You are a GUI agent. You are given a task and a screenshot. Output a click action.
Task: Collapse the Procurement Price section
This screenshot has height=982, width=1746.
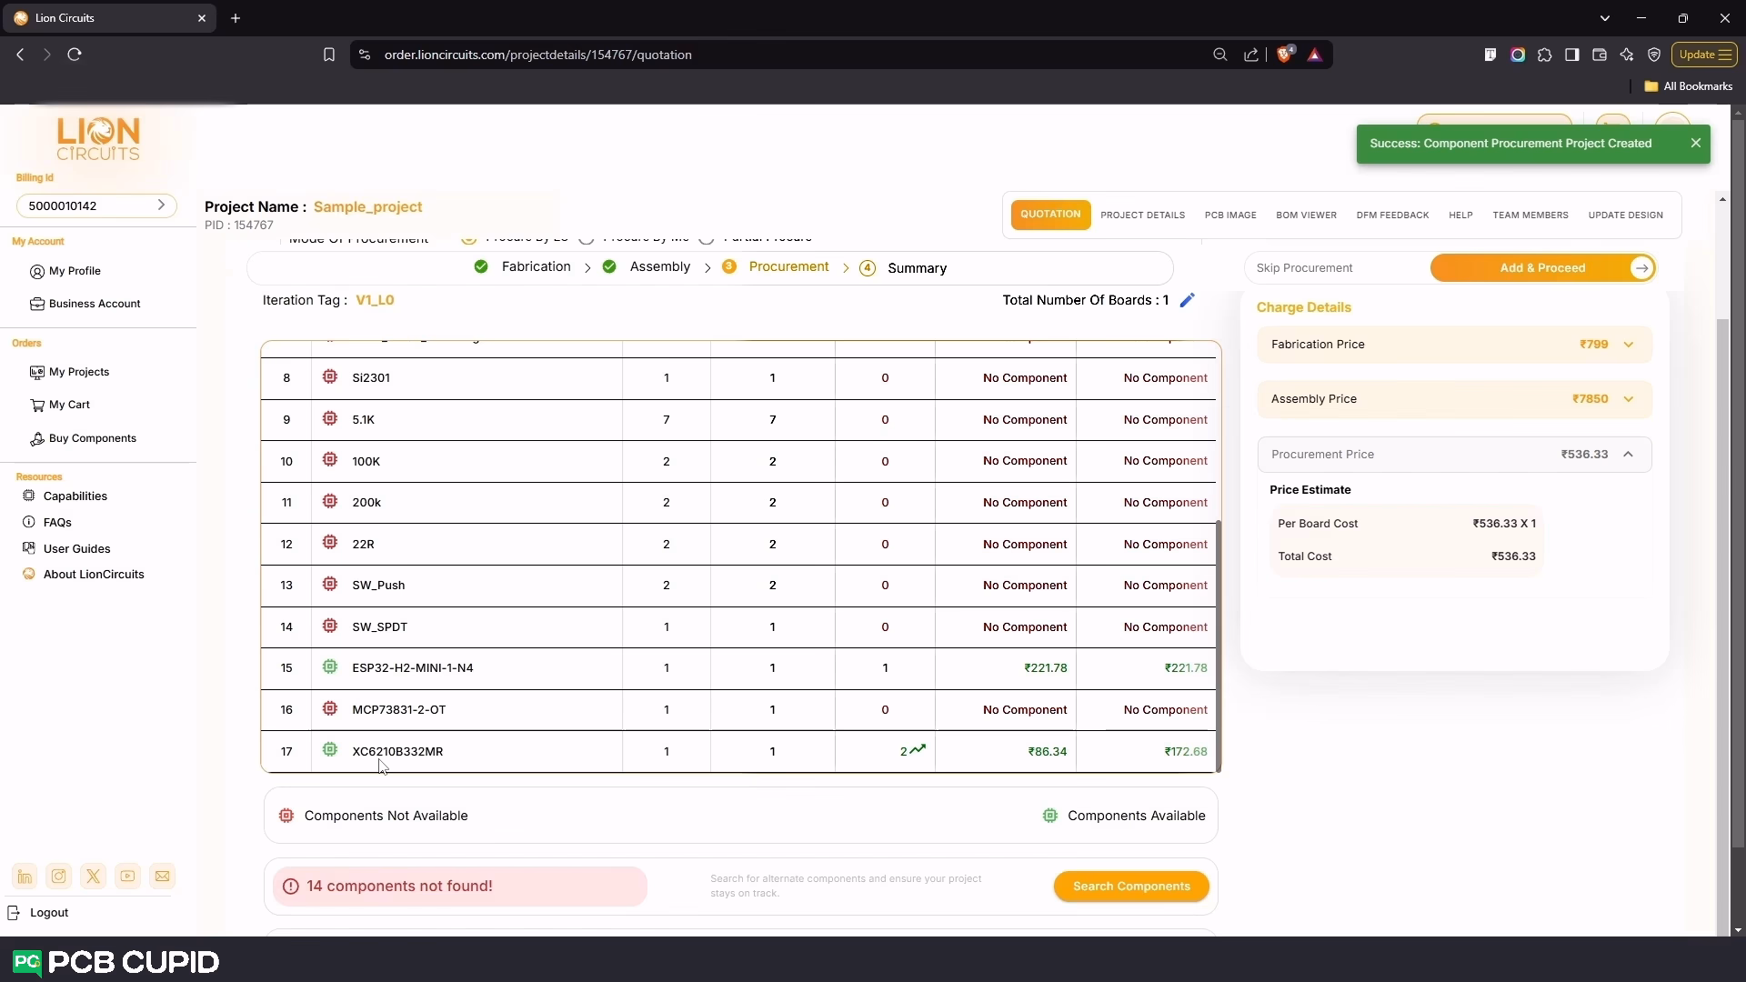(x=1628, y=455)
